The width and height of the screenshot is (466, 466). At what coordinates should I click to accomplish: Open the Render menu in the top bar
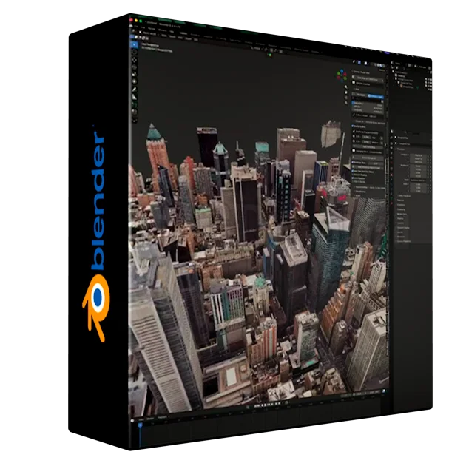tap(152, 29)
